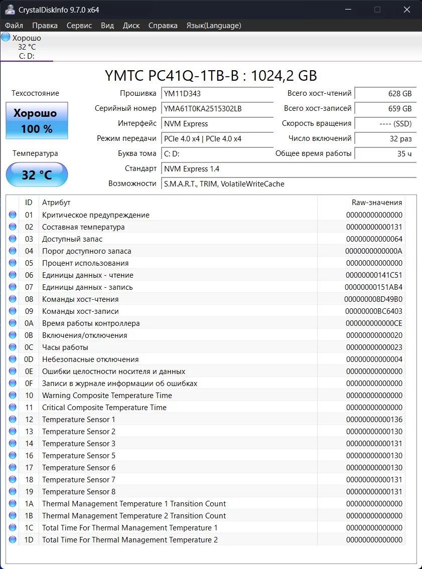Click status orb for Время работы контроллера row

(x=13, y=323)
